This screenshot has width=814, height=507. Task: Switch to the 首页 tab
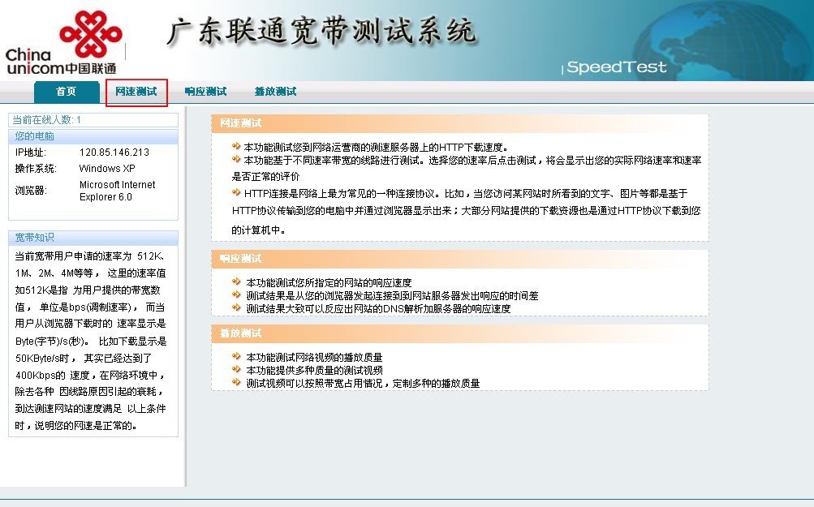(66, 92)
